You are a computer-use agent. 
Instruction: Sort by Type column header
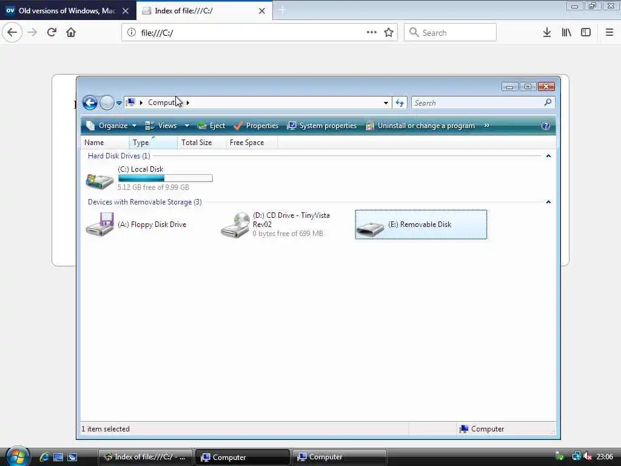[153, 142]
